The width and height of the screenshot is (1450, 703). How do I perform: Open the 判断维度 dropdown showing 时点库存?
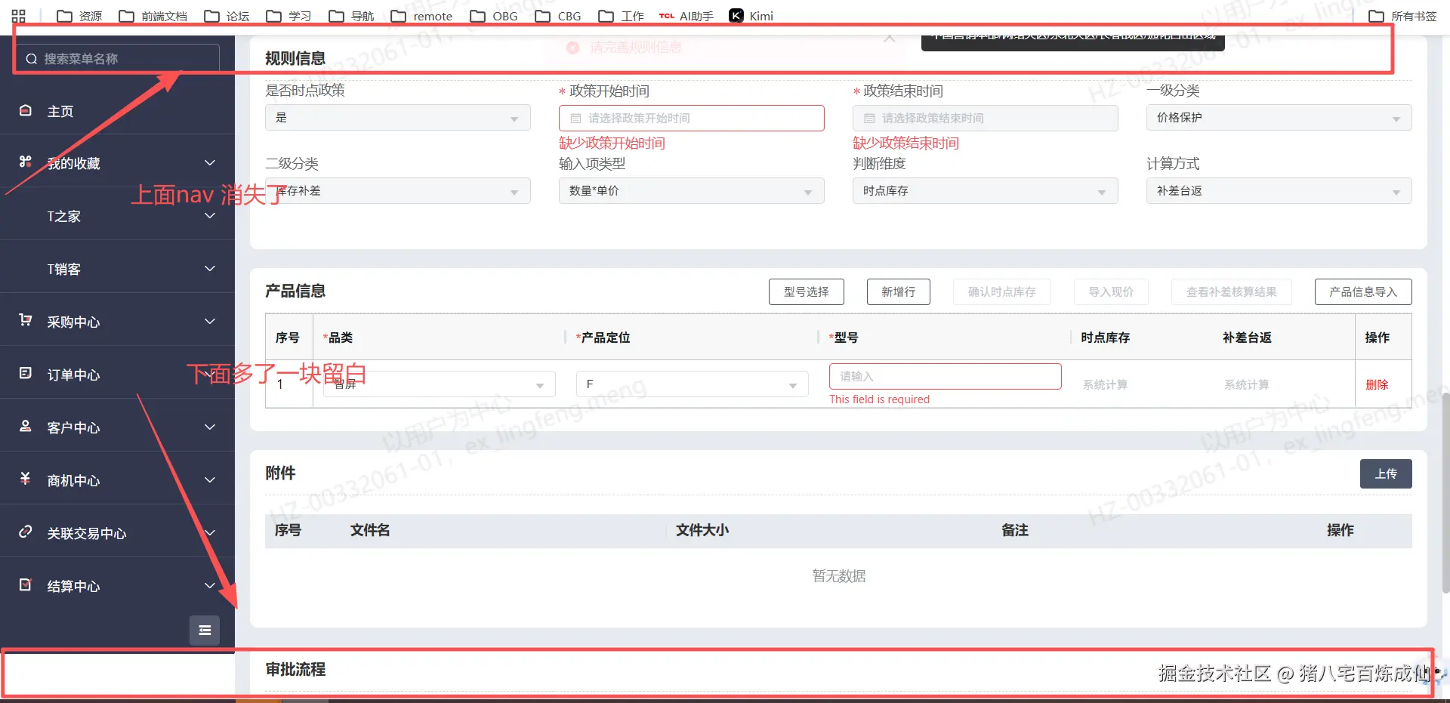(x=985, y=191)
